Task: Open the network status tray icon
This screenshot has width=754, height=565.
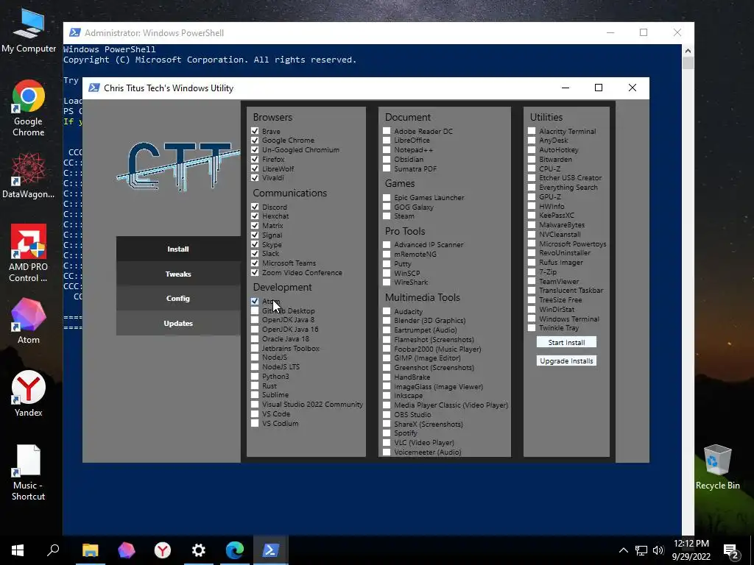Action: (641, 550)
